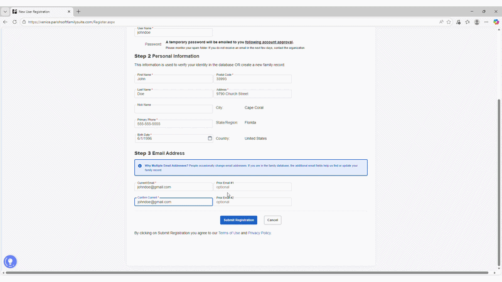Click the blue info icon in email notice
Screen dimensions: 502x282
coord(139,166)
